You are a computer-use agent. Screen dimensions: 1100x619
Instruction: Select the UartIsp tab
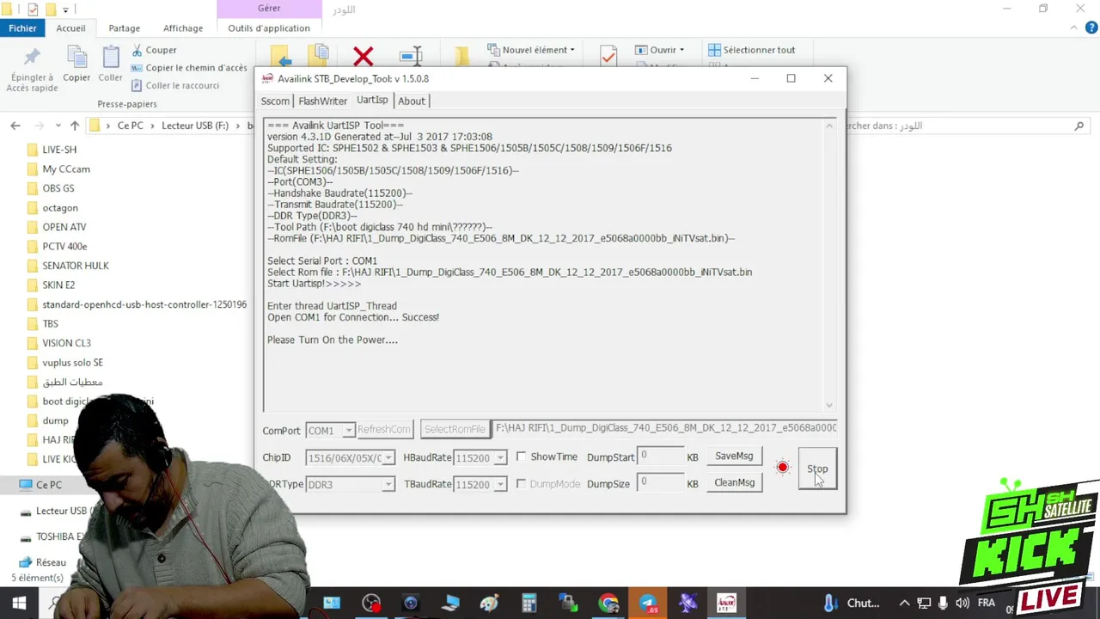click(372, 100)
